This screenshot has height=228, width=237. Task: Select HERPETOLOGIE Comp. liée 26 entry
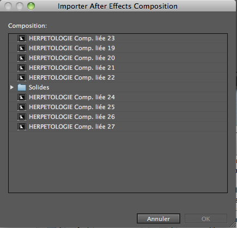[x=118, y=117]
